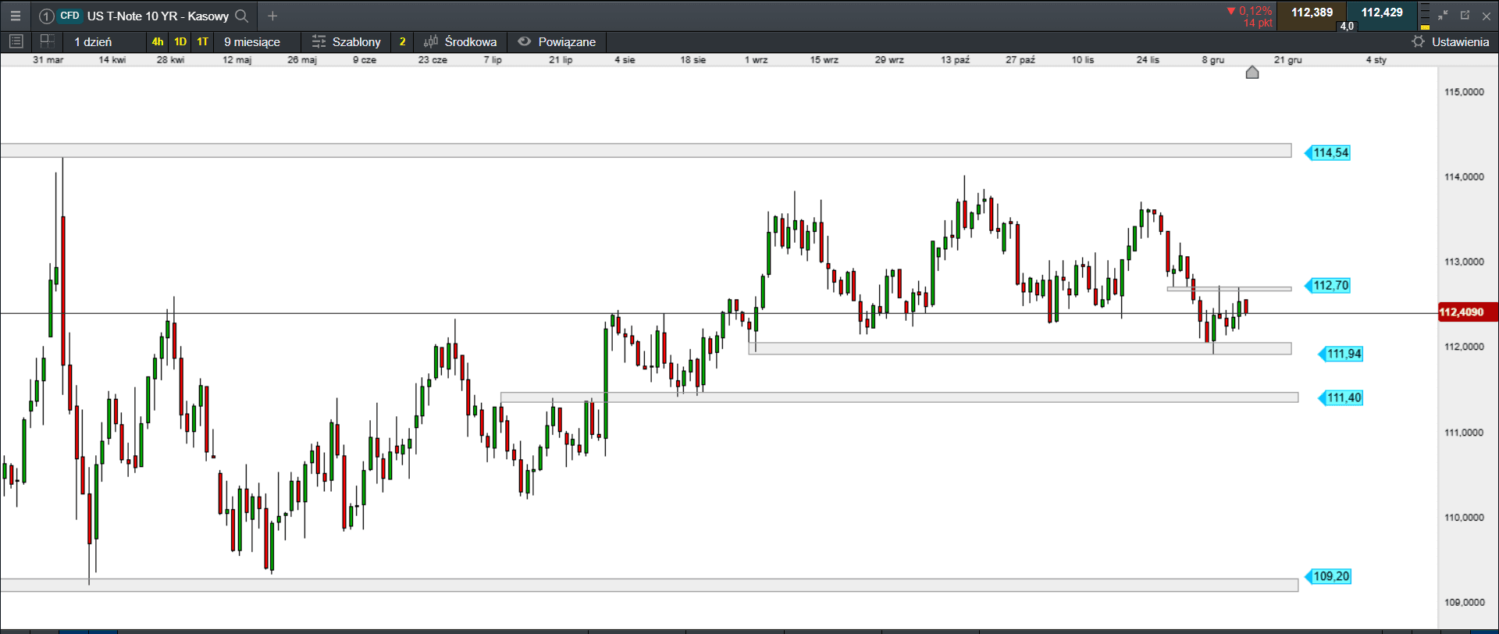The width and height of the screenshot is (1499, 634).
Task: Click the market depth bars indicator
Action: [x=1425, y=16]
